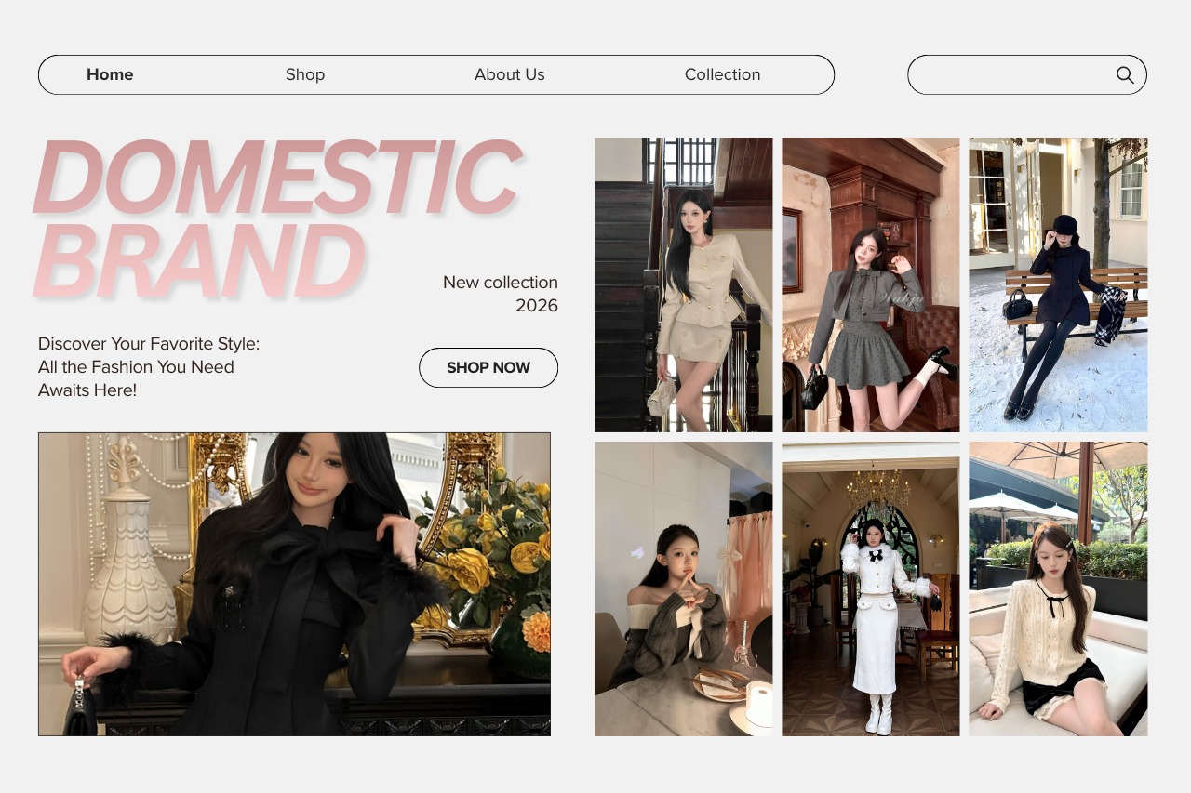Open the cream cardigan patio photo
The height and width of the screenshot is (793, 1191).
coord(1058,588)
